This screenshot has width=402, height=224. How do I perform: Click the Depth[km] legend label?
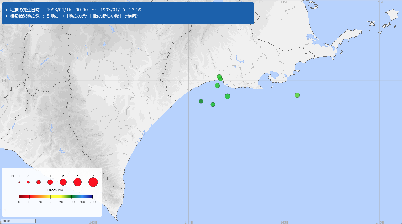pyautogui.click(x=56, y=190)
